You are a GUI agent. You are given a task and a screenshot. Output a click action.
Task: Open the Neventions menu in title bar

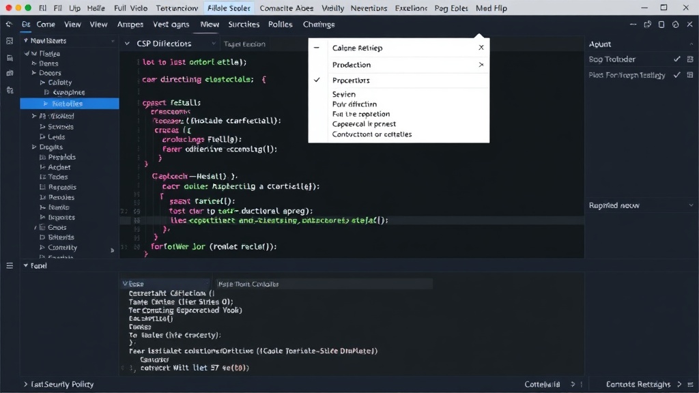pos(369,8)
